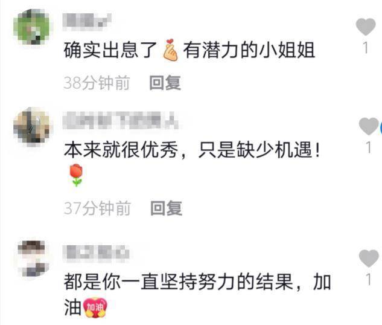
Task: Open the green pixelated avatar profile
Action: (31, 27)
